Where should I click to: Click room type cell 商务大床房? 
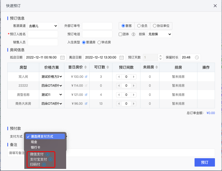tap(23, 104)
